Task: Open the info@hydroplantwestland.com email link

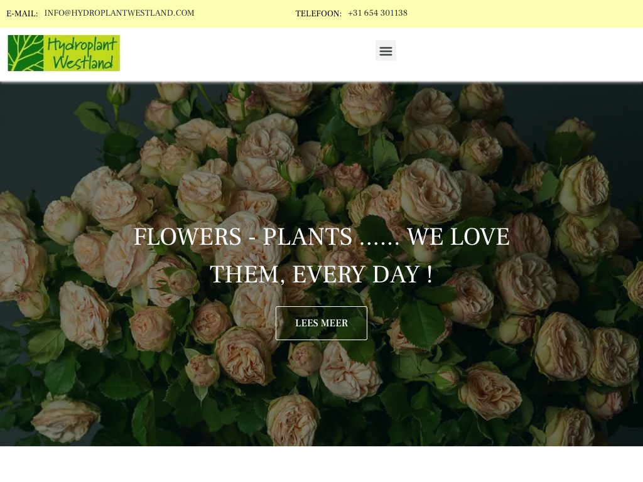Action: click(119, 13)
